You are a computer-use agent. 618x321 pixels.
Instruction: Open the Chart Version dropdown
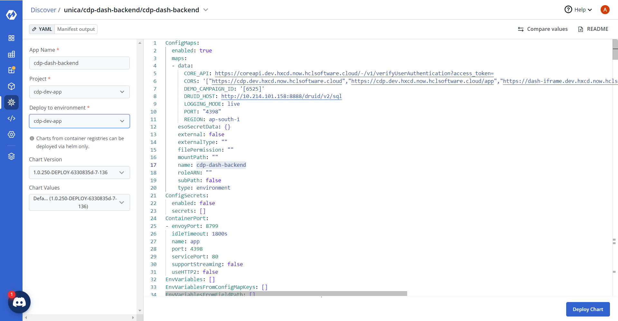click(x=80, y=173)
